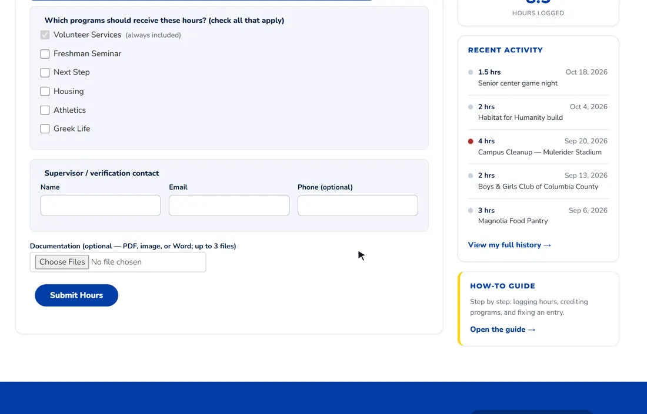Click the dot beside Boys & Girls Club entry
Screen dimensions: 647x414
tap(471, 176)
